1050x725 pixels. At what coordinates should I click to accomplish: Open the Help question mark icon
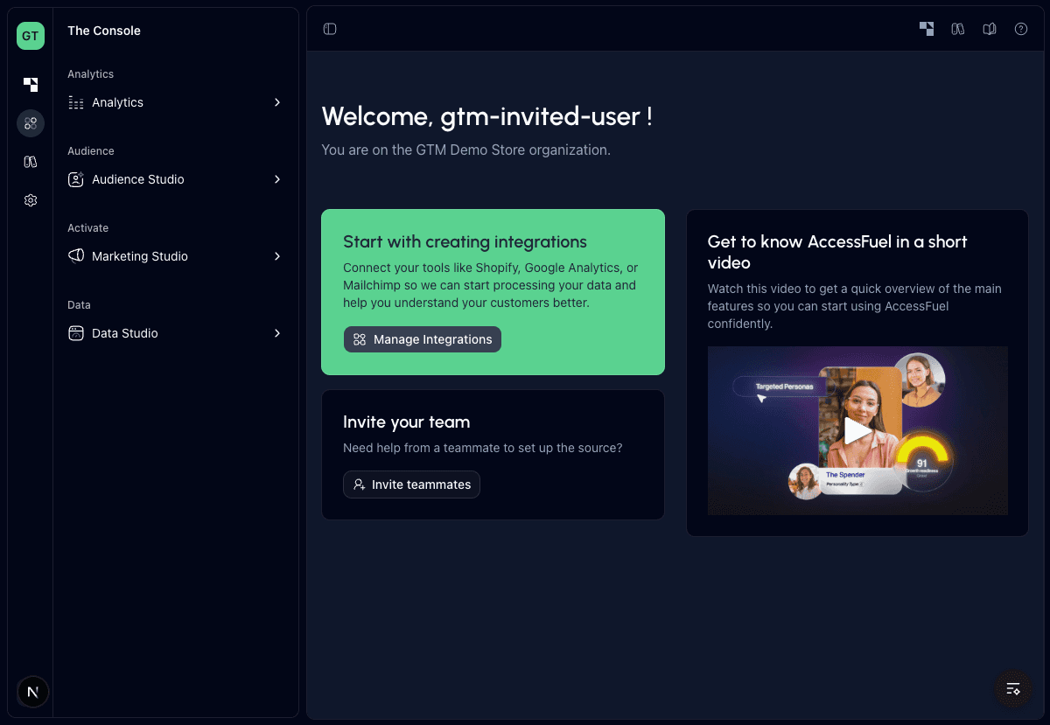tap(1020, 29)
